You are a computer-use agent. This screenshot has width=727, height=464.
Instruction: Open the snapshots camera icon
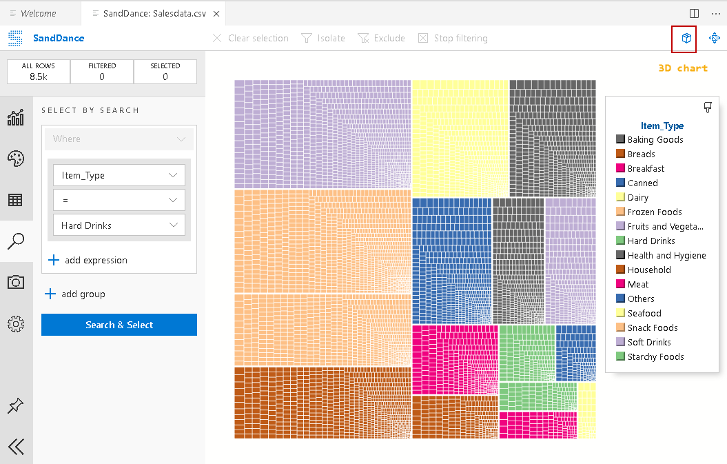click(x=16, y=283)
